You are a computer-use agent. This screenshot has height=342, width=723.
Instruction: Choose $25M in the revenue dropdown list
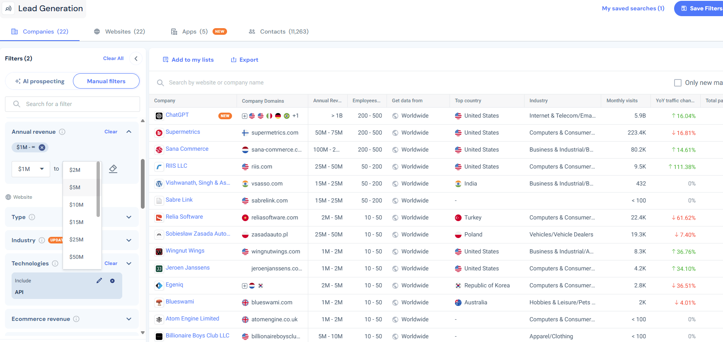[x=80, y=239]
